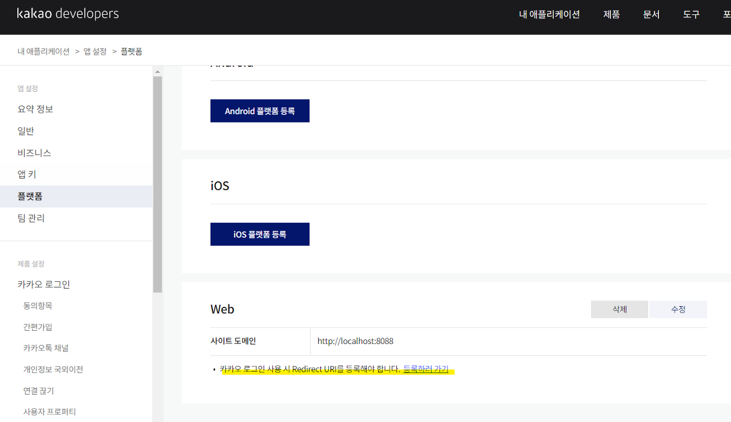Open 동의항목 submenu item
Viewport: 731px width, 422px height.
(38, 306)
